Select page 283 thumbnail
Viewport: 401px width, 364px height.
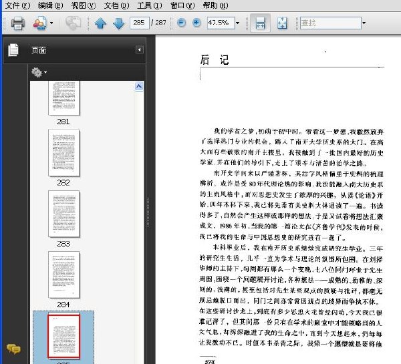point(64,214)
